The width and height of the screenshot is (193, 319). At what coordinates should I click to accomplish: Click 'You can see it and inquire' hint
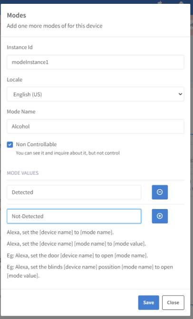pyautogui.click(x=68, y=153)
